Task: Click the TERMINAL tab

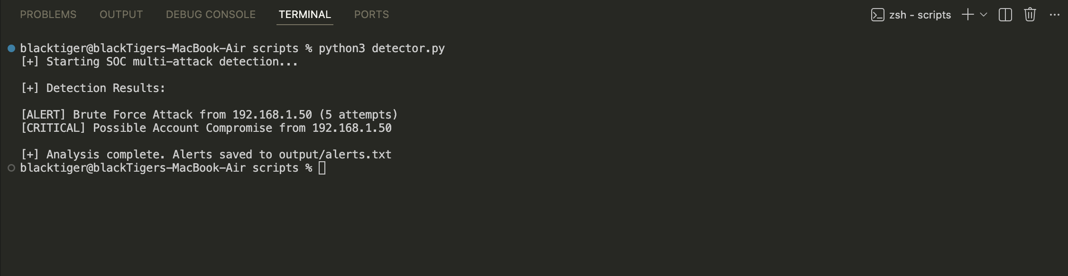Action: coord(304,15)
